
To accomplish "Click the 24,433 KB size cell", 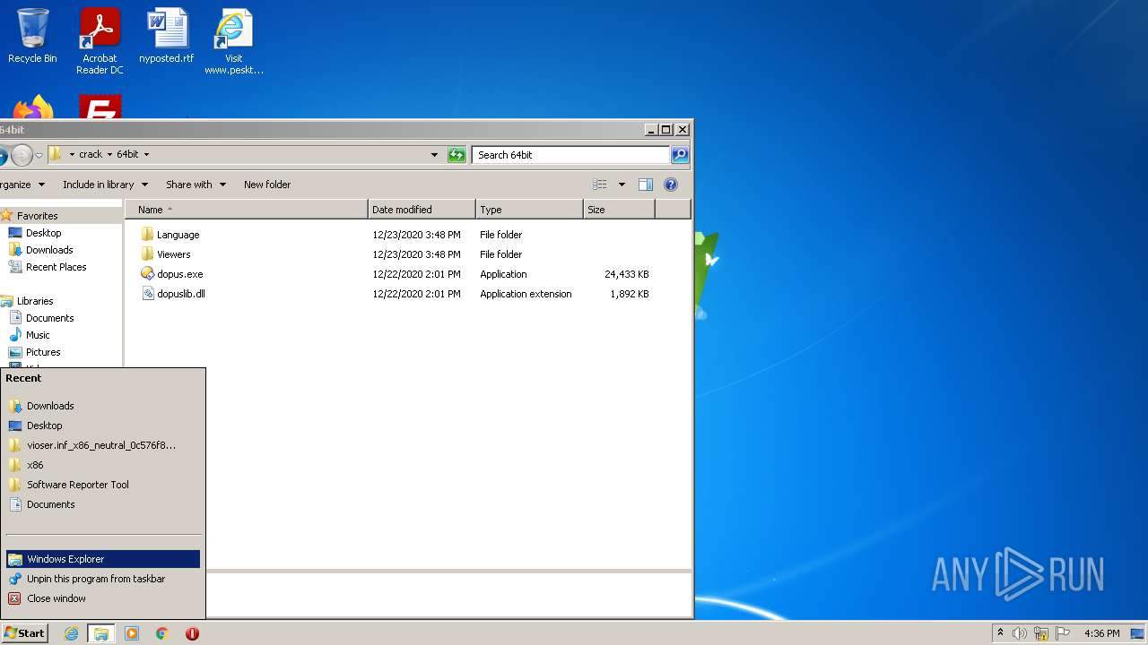I will coord(626,274).
